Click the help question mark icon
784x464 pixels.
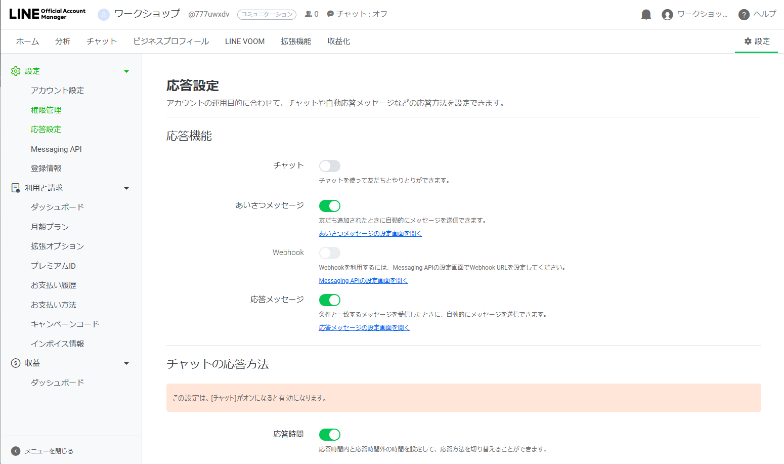click(743, 14)
